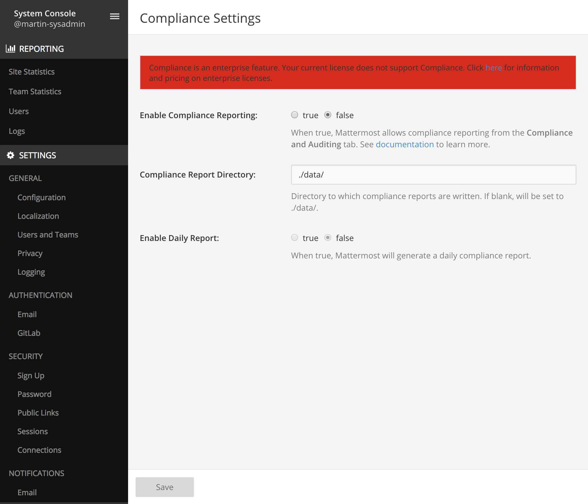Click the Settings gear icon
Viewport: 588px width, 504px height.
pos(10,155)
